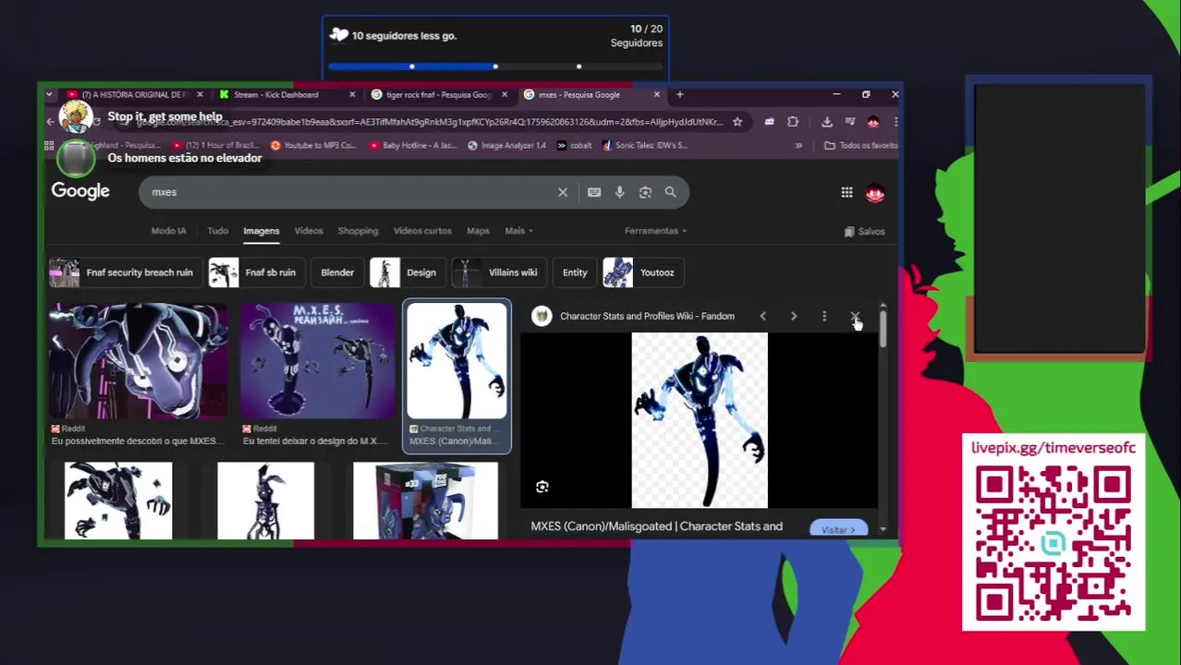Screen dimensions: 1181x665
Task: Switch to the Maps tab
Action: coord(478,231)
